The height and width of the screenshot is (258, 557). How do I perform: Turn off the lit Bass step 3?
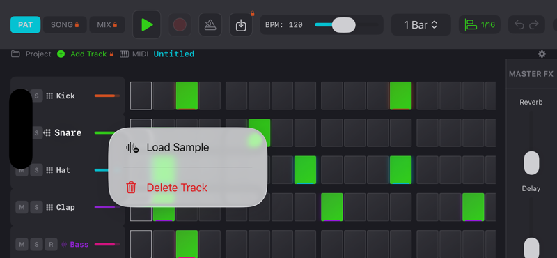point(187,244)
